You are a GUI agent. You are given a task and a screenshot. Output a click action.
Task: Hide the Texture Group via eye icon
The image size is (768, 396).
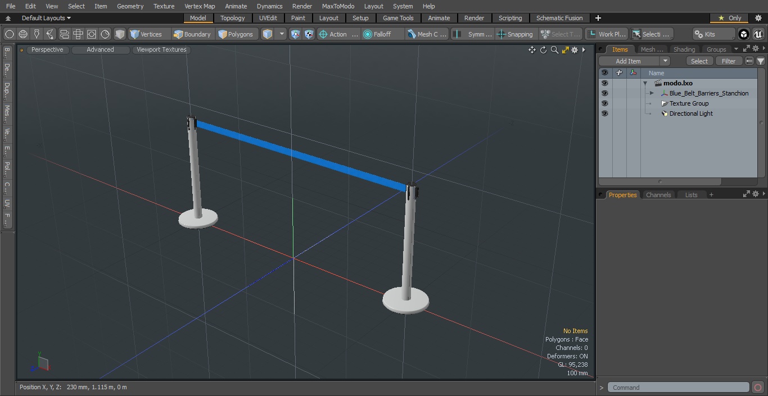point(604,103)
